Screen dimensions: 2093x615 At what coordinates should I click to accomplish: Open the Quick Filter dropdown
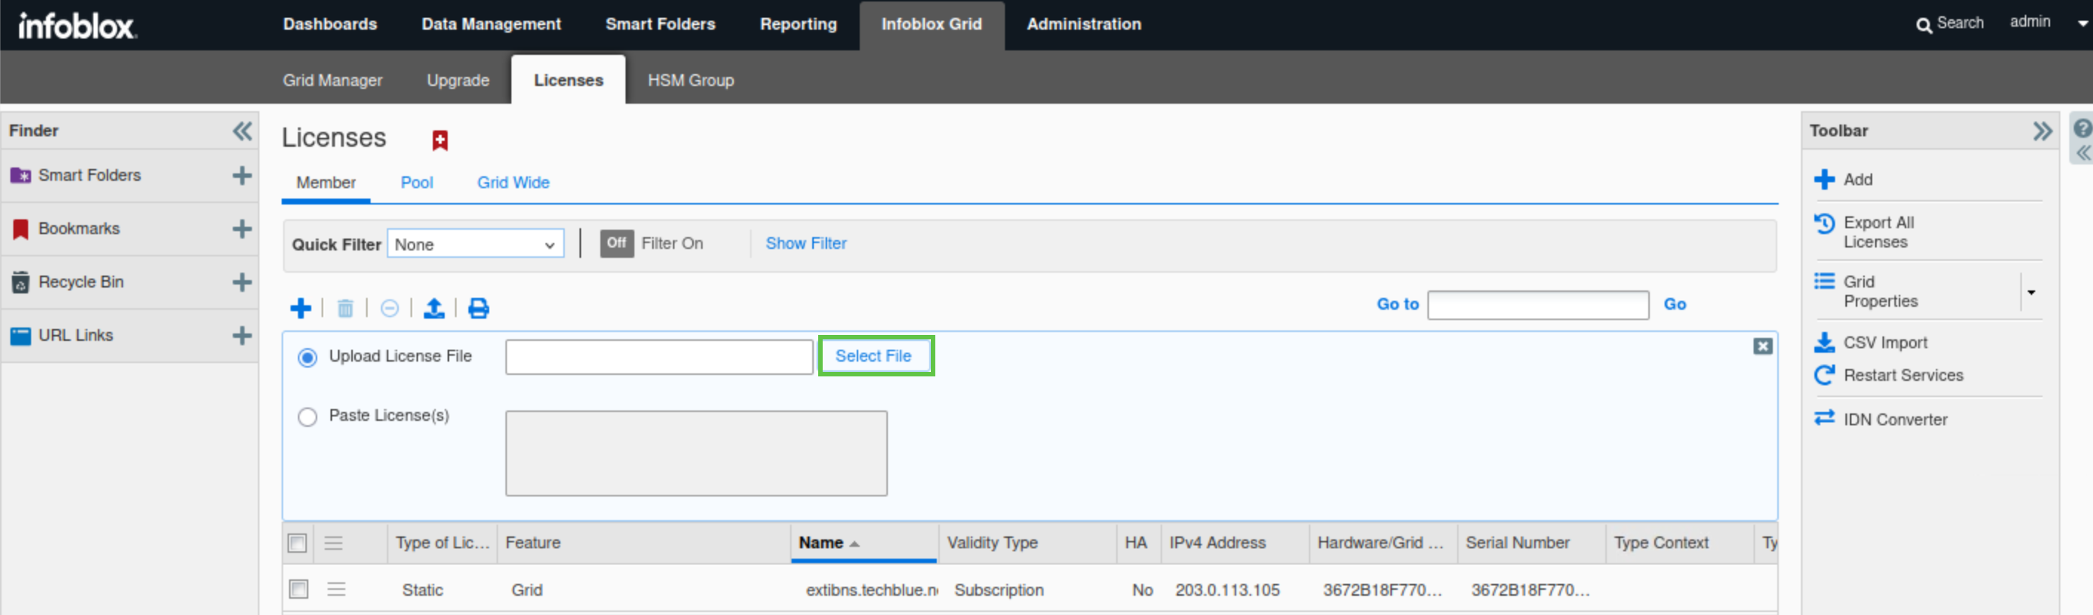475,244
